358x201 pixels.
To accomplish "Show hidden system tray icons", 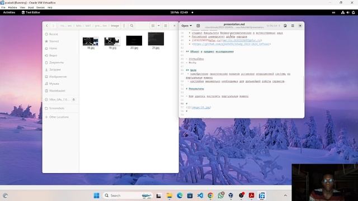I will (285, 195).
